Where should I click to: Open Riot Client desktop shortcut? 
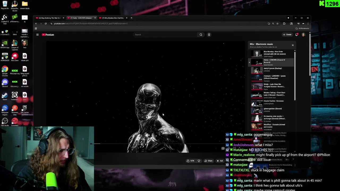tap(15, 57)
